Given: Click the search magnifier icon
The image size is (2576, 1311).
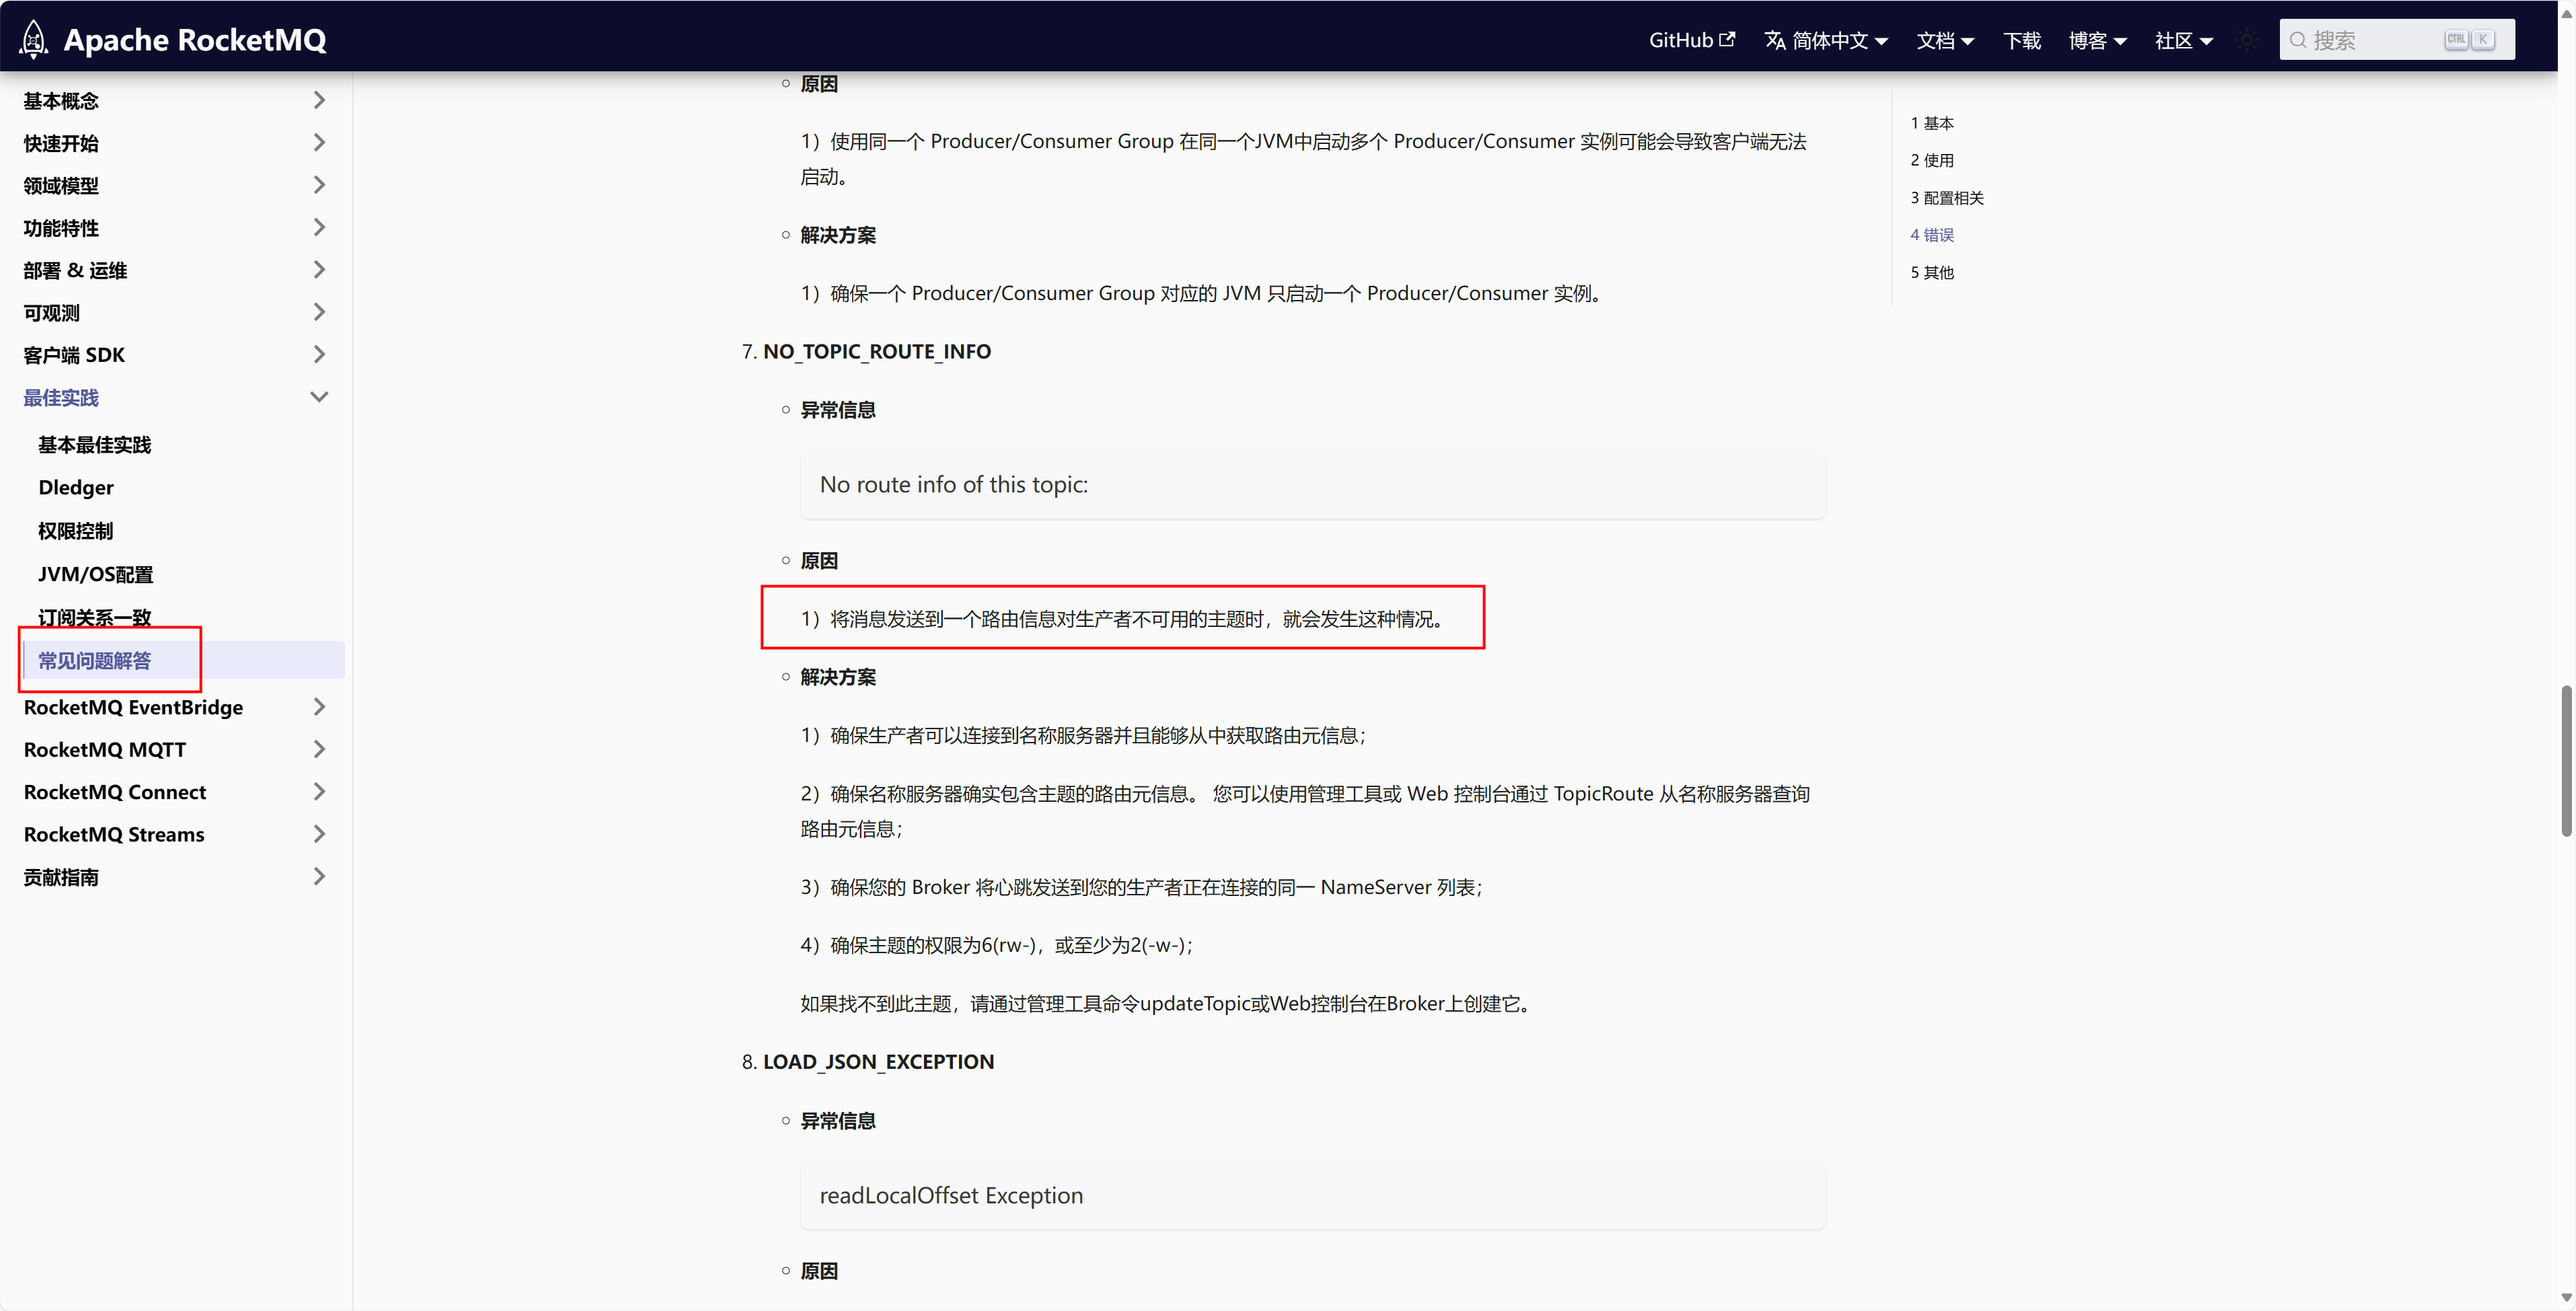Looking at the screenshot, I should click(2298, 40).
